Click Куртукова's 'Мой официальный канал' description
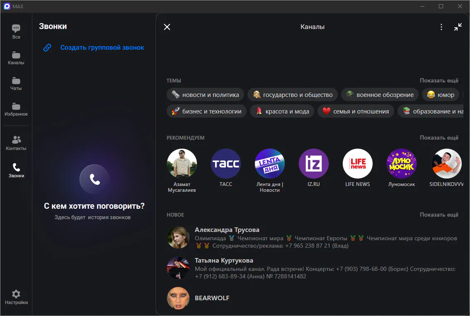470x316 pixels. click(x=325, y=273)
